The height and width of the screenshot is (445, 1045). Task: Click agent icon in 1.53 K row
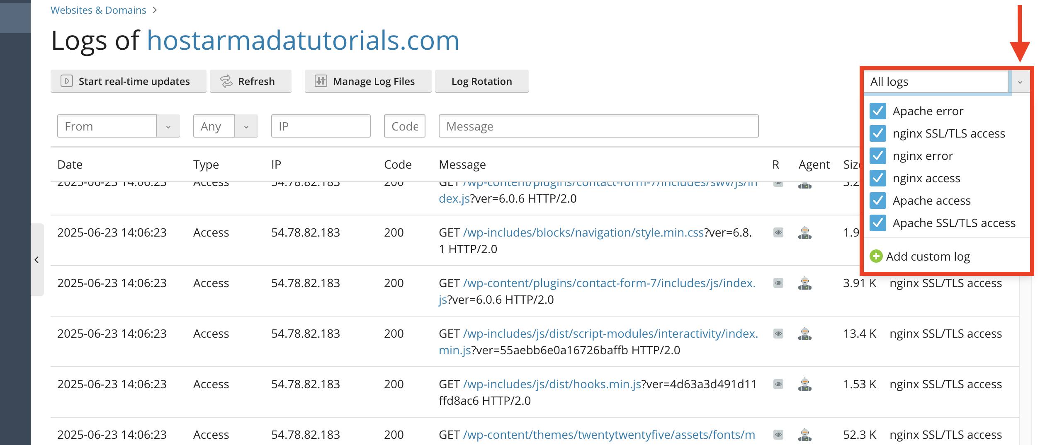click(x=805, y=384)
